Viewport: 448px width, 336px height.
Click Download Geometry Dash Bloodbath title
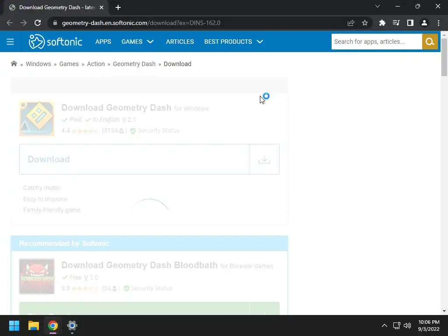[x=140, y=265]
